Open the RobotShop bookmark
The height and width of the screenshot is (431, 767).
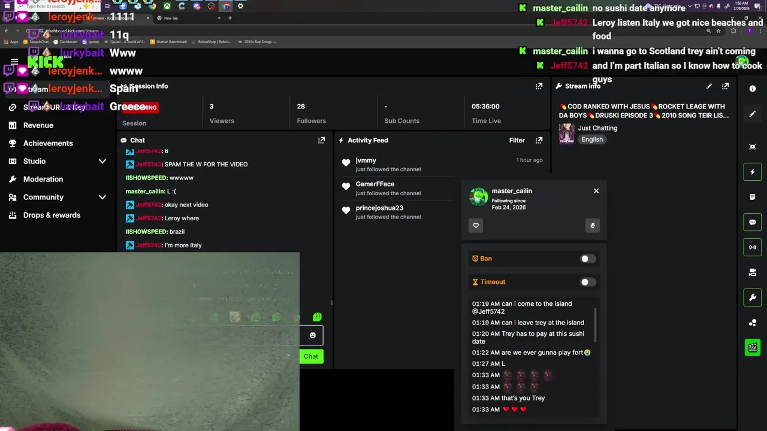(212, 42)
